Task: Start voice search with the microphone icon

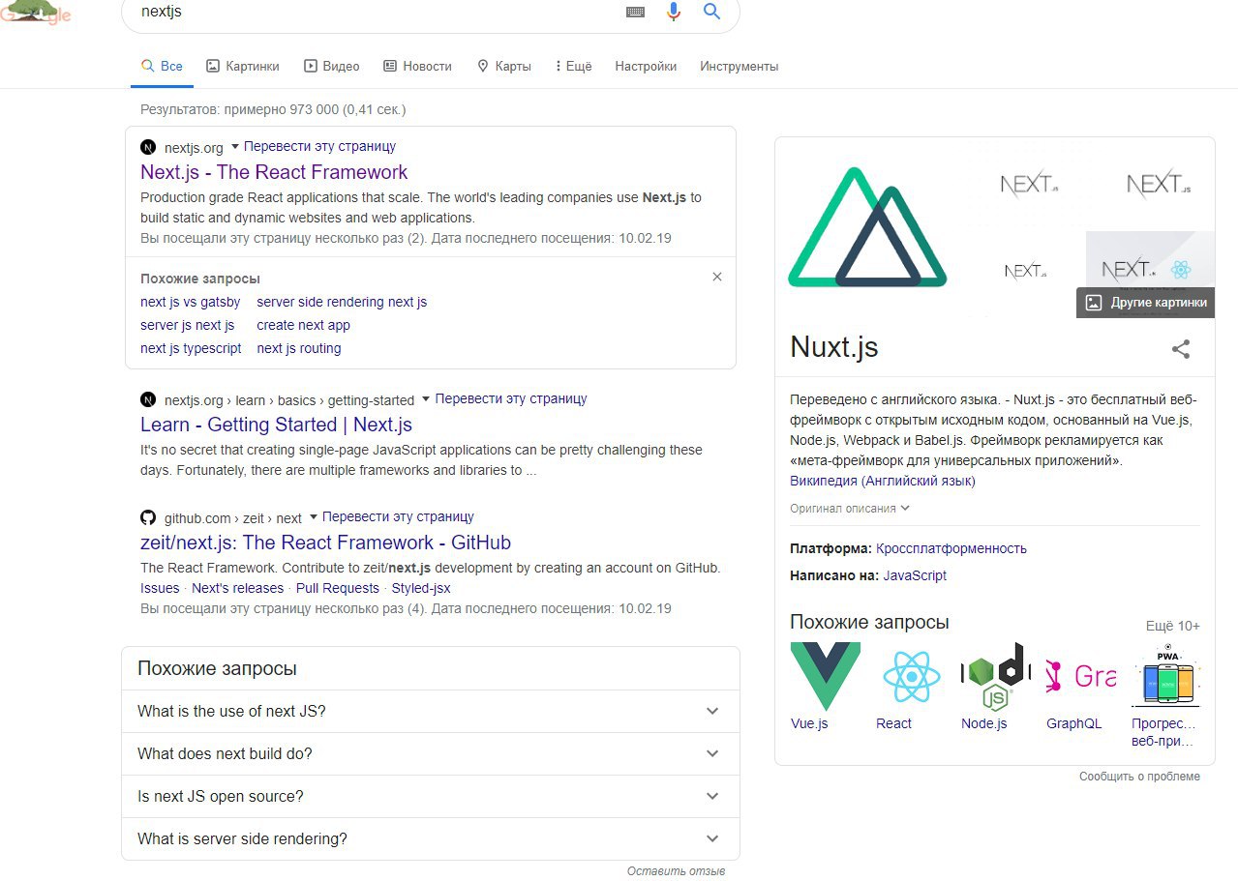Action: pyautogui.click(x=674, y=12)
